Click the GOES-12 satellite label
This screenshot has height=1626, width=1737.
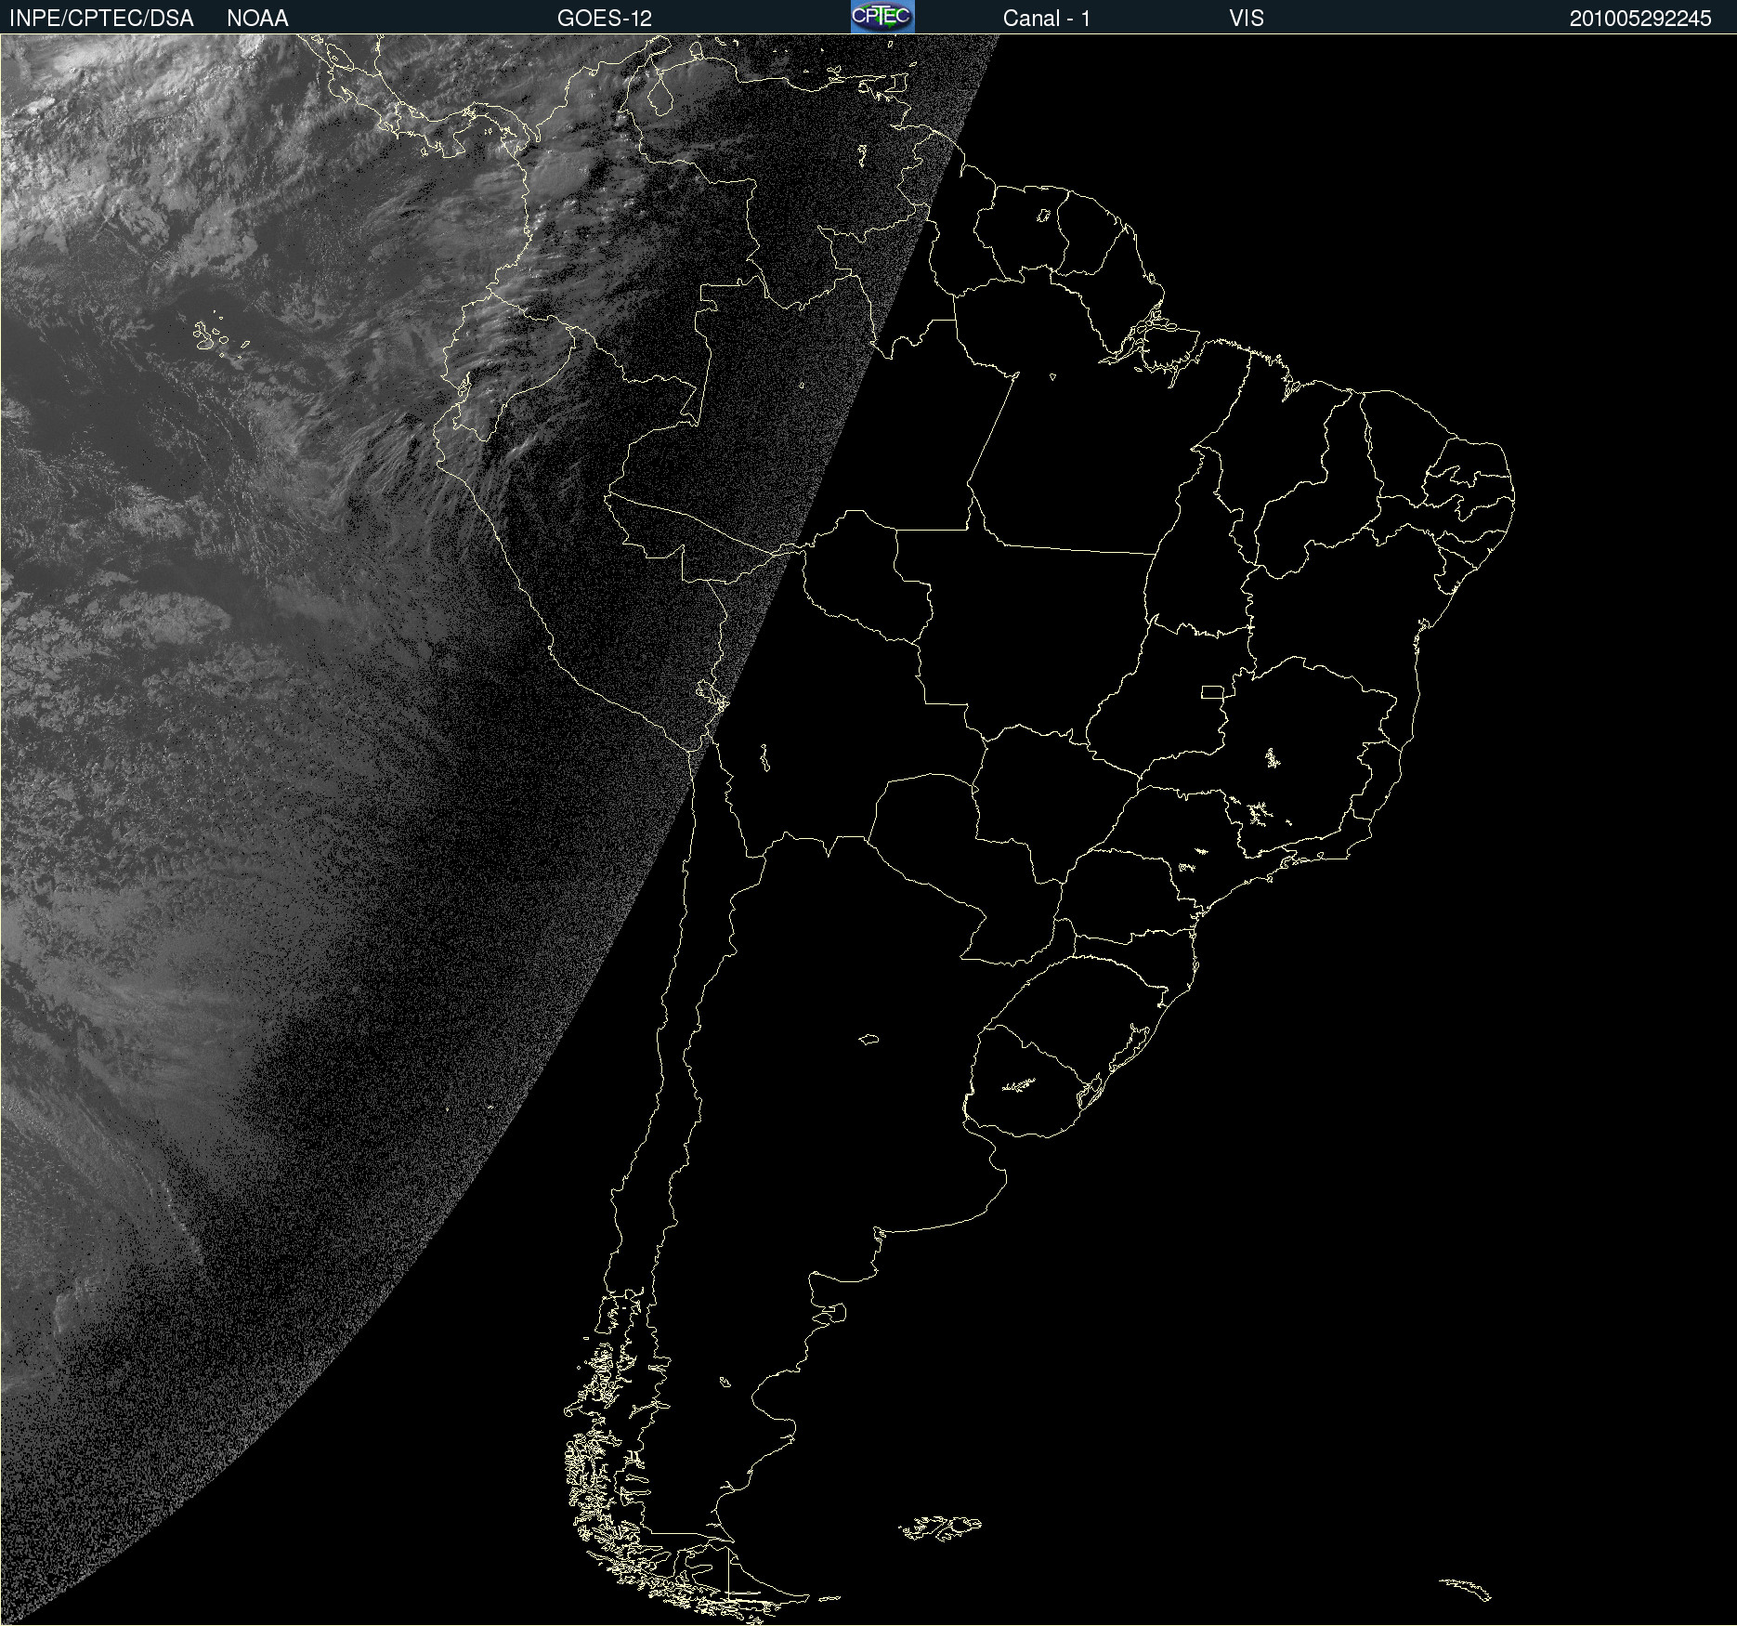pyautogui.click(x=605, y=19)
